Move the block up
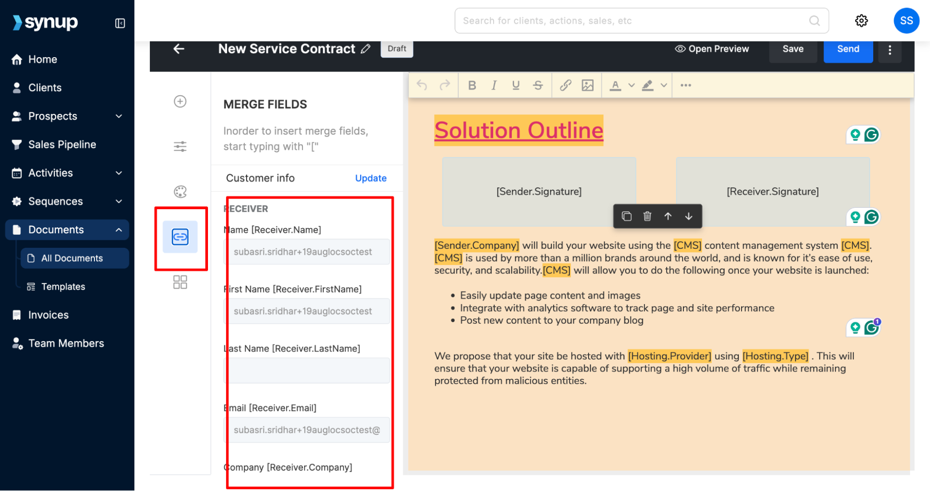 [668, 216]
